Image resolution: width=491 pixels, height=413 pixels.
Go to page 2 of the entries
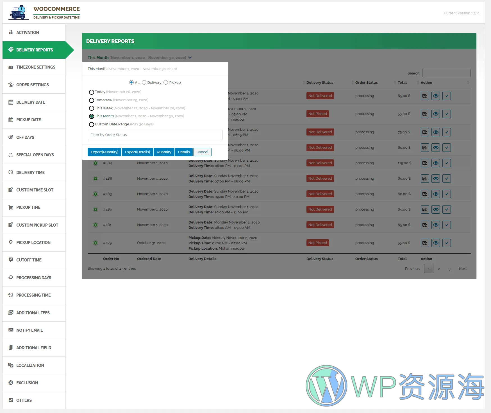(x=439, y=269)
